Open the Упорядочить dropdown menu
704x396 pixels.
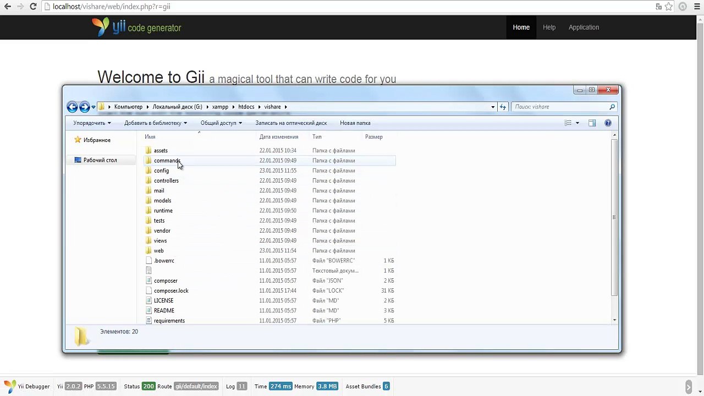92,123
